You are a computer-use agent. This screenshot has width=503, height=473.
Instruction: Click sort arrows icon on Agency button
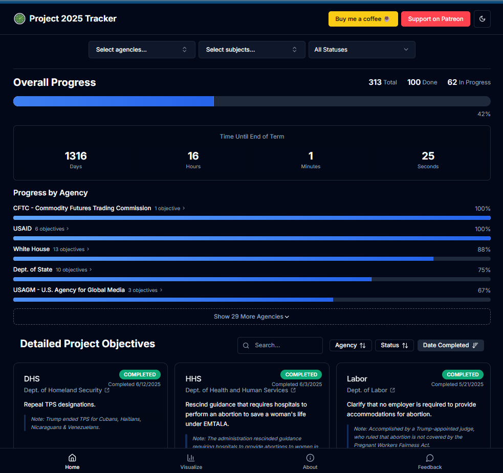pos(363,345)
